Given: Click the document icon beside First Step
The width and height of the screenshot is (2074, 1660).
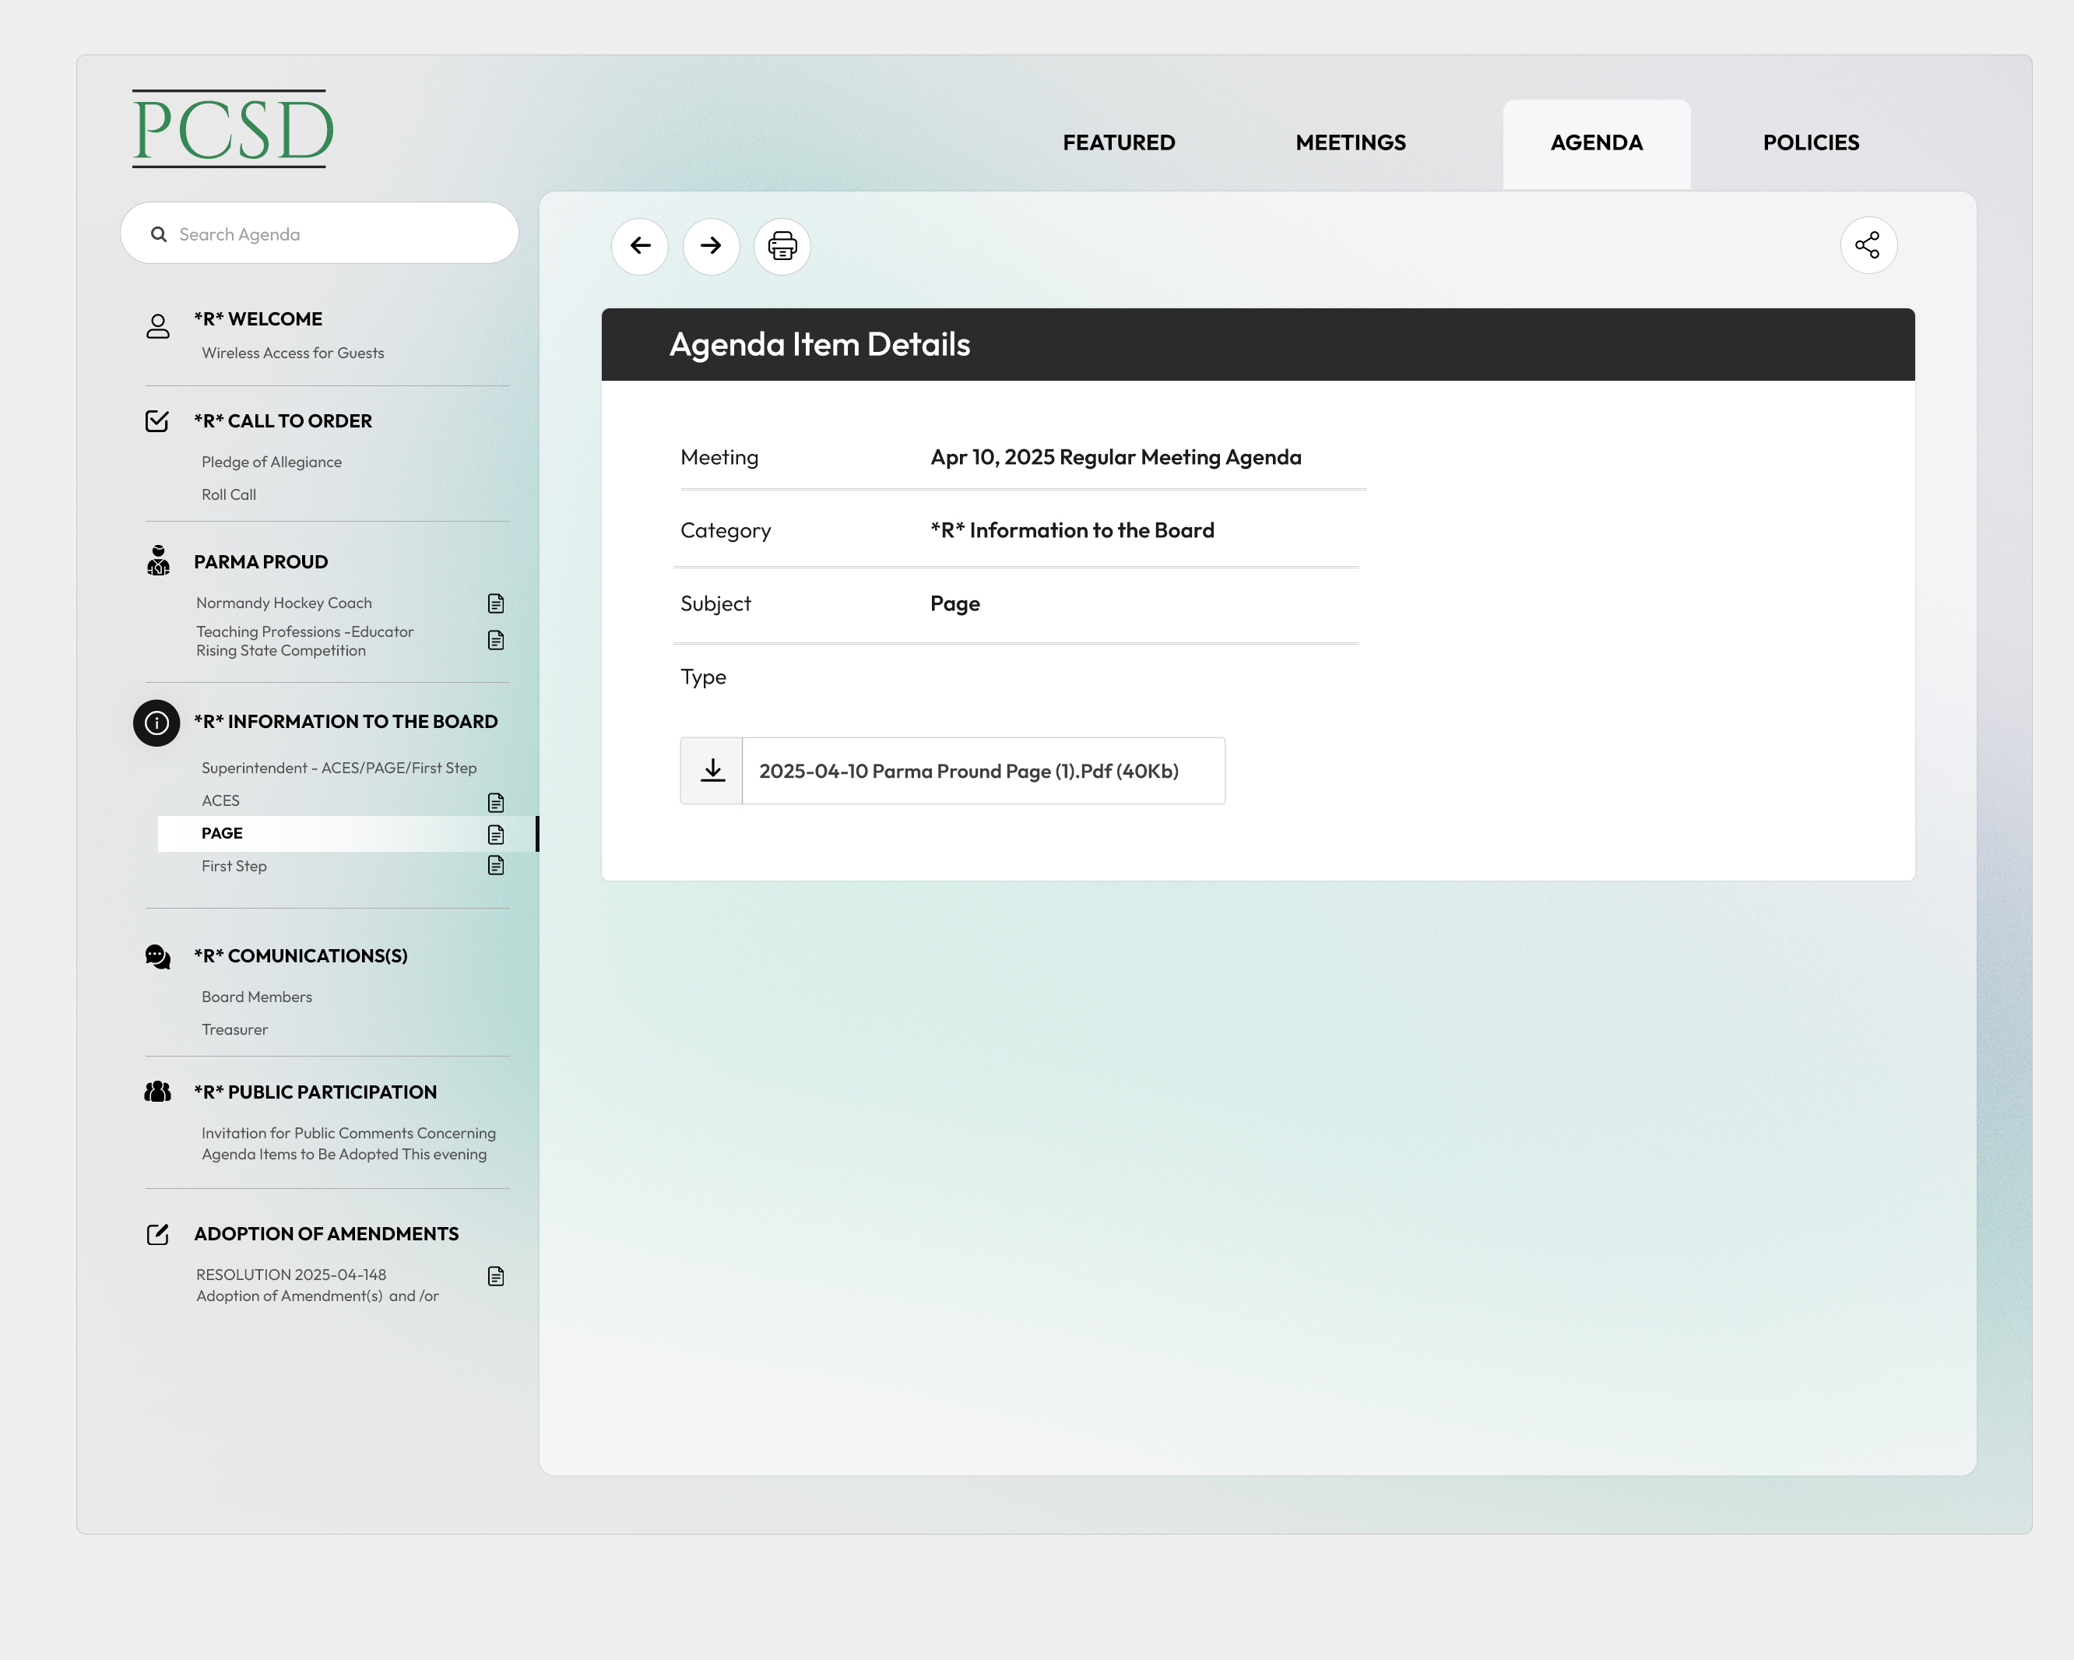Looking at the screenshot, I should pos(495,865).
